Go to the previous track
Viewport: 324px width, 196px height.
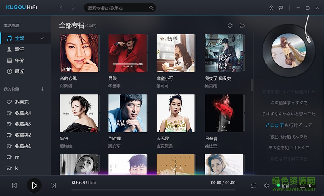[x=15, y=186]
